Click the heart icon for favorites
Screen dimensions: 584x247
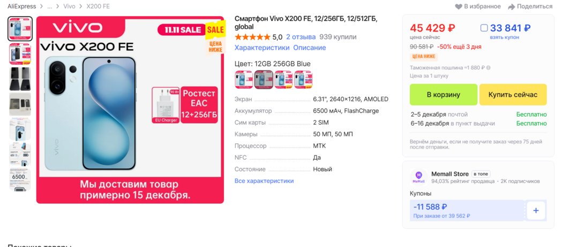(x=458, y=6)
